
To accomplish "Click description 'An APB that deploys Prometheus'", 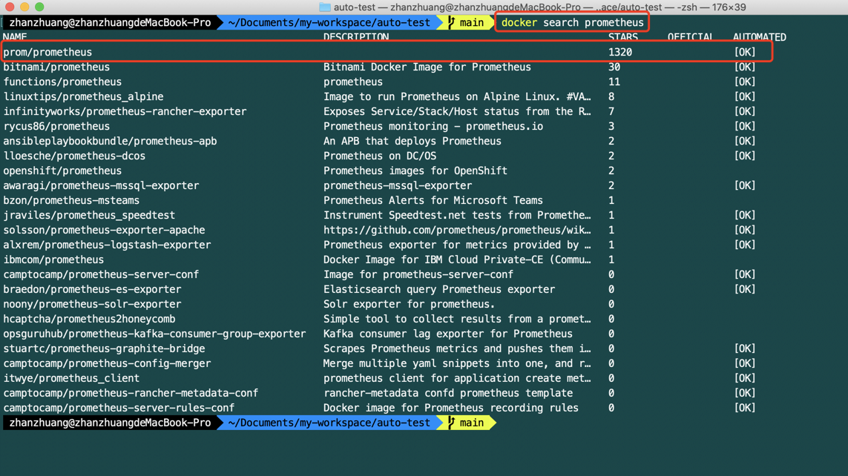I will [412, 141].
